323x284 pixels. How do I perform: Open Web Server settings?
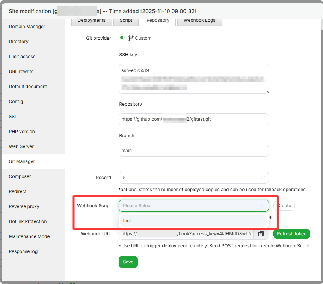pos(21,146)
